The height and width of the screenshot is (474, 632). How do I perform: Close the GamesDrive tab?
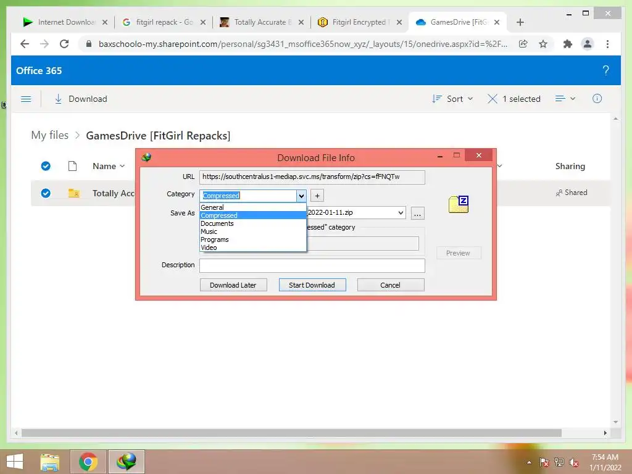(497, 22)
